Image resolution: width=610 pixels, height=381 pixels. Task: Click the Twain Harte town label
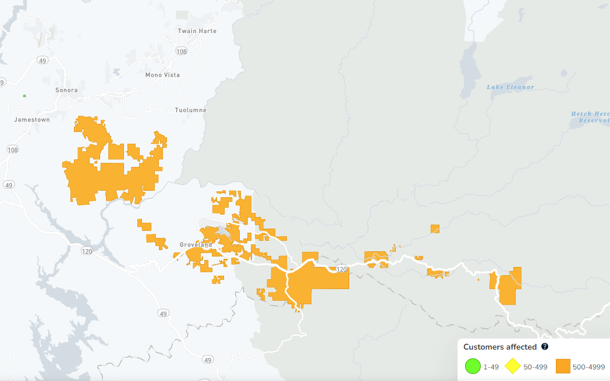pos(197,31)
